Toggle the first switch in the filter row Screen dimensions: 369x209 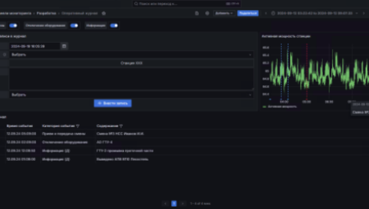[x=13, y=25]
